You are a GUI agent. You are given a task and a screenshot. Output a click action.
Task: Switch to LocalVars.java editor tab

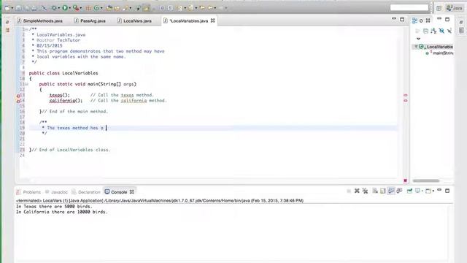134,21
